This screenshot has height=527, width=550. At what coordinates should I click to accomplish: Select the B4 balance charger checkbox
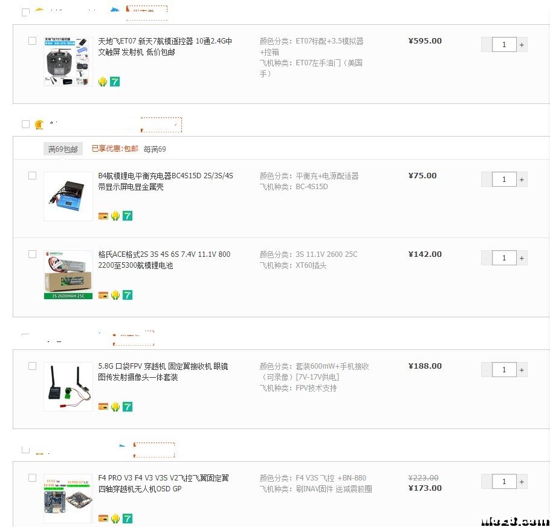pyautogui.click(x=32, y=176)
